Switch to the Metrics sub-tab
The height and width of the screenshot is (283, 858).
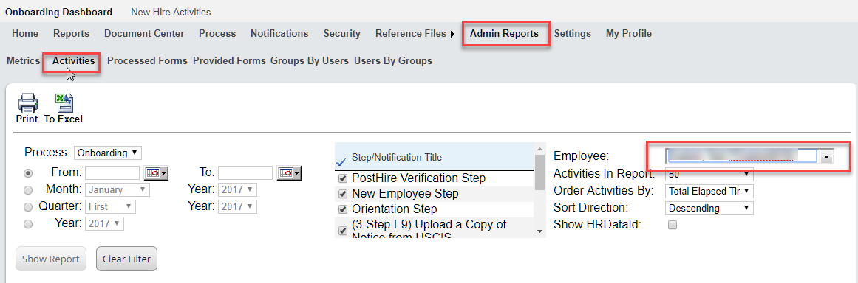tap(23, 61)
